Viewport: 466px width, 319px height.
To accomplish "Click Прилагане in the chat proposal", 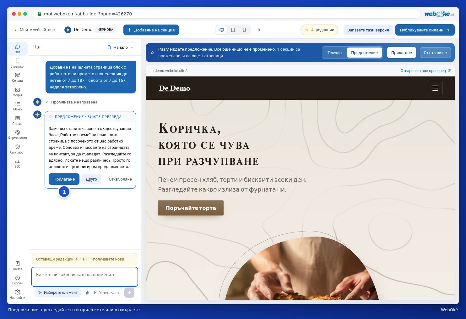I will pyautogui.click(x=64, y=179).
